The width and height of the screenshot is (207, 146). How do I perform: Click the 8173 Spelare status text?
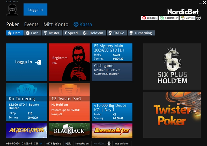[54, 143]
